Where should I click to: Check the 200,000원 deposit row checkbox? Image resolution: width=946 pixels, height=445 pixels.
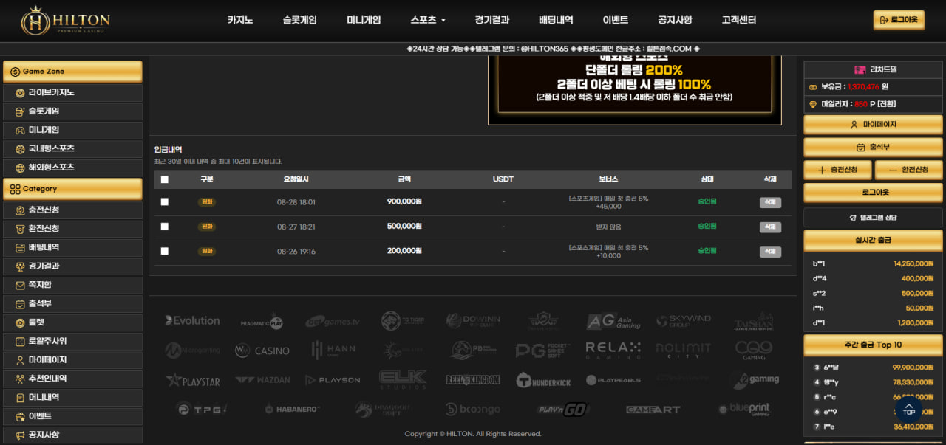[164, 251]
